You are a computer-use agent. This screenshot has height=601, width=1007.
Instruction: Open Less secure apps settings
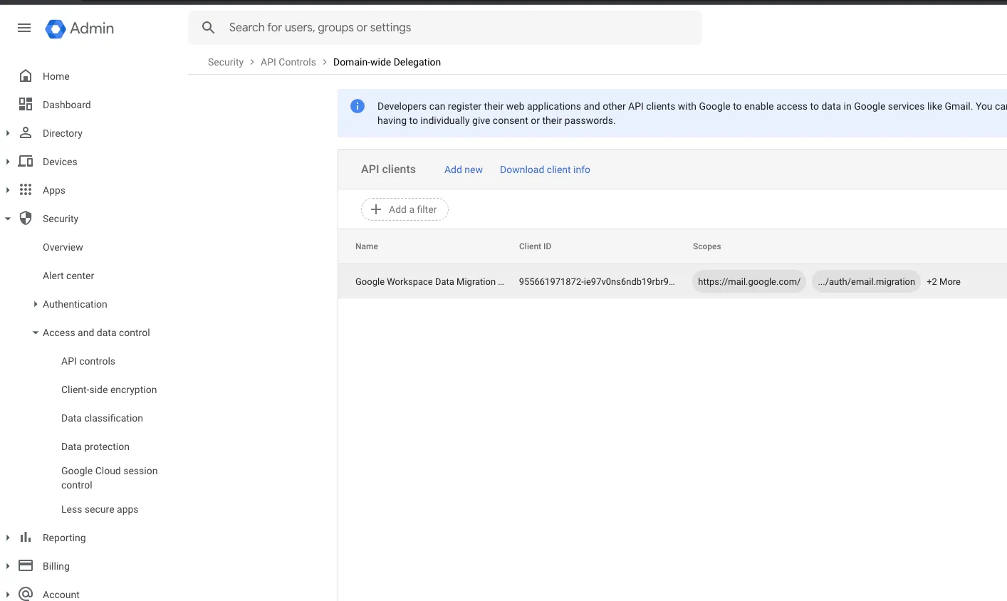click(100, 509)
